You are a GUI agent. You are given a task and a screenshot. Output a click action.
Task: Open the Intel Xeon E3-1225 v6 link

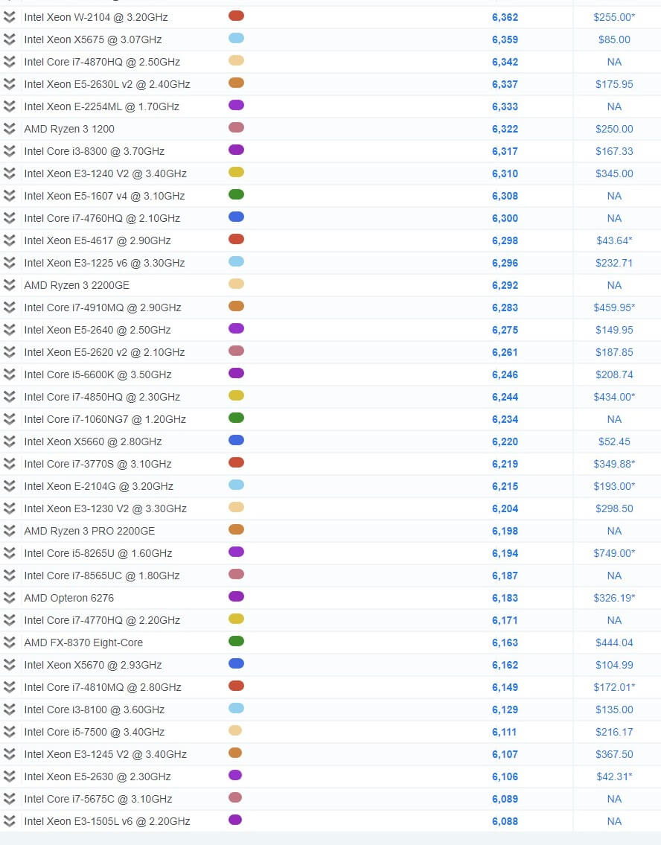point(104,263)
